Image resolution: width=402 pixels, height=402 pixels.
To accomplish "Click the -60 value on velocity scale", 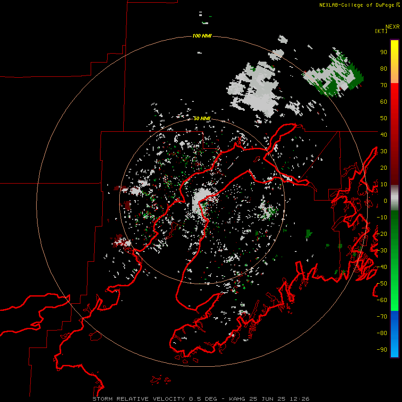I will tap(382, 300).
